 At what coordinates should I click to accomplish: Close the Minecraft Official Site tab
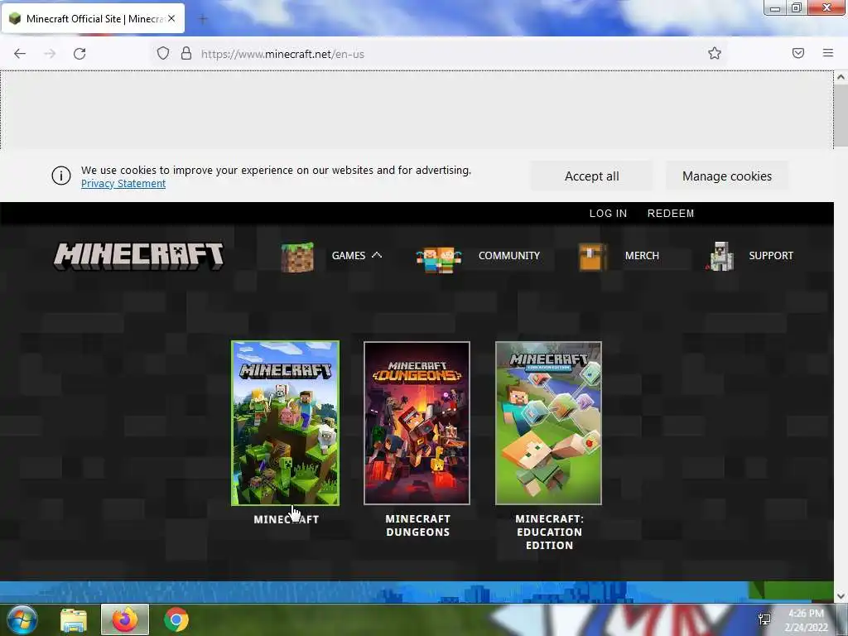(171, 18)
